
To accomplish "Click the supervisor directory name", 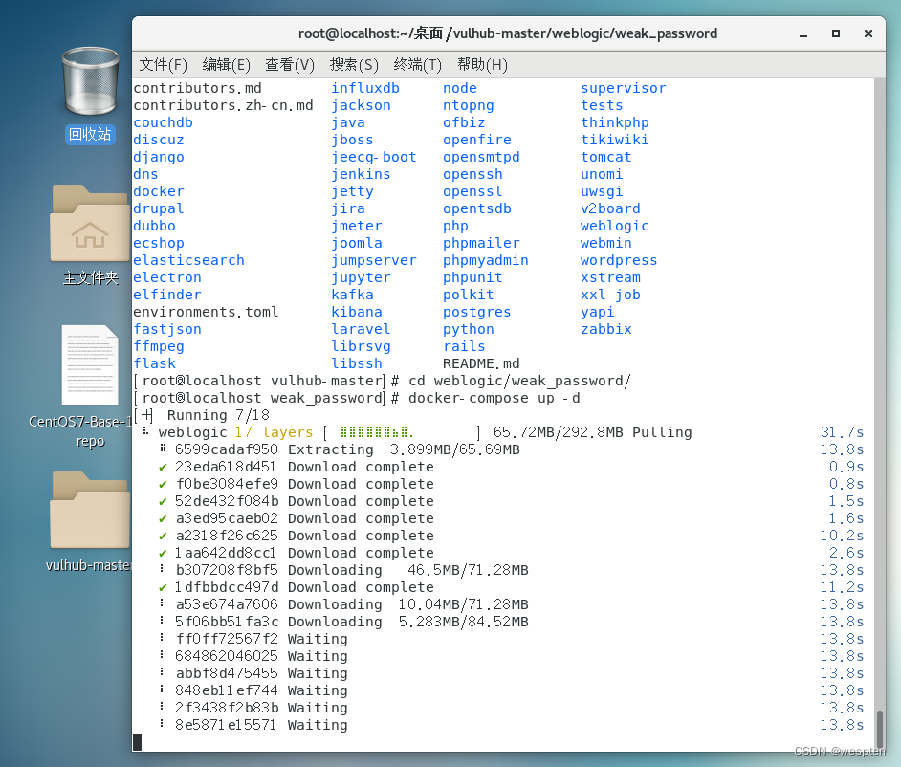I will pyautogui.click(x=623, y=88).
